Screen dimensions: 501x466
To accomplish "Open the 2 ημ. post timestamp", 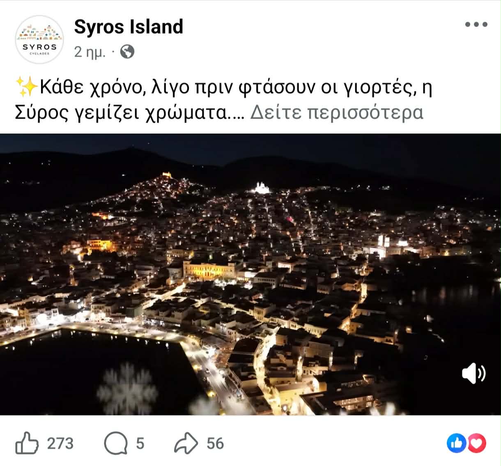I will [x=90, y=52].
